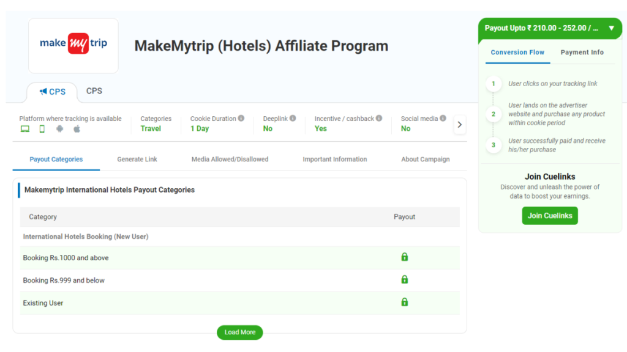627x352 pixels.
Task: Click 'International Hotels Booking (New User)' text
Action: (86, 237)
